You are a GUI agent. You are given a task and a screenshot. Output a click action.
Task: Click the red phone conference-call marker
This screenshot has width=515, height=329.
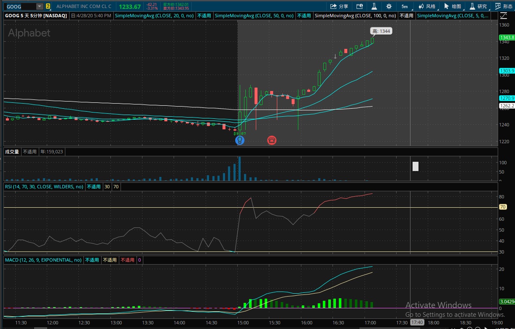pos(272,140)
